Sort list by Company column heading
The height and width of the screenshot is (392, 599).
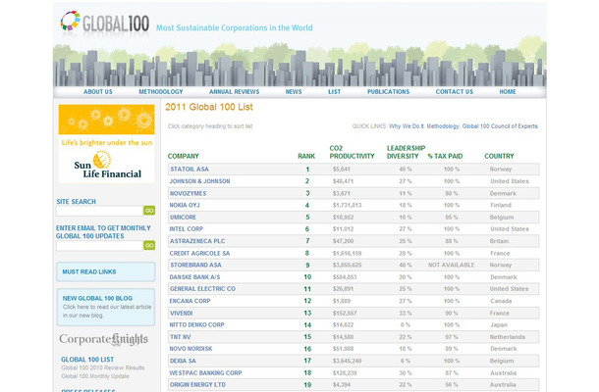click(x=184, y=156)
